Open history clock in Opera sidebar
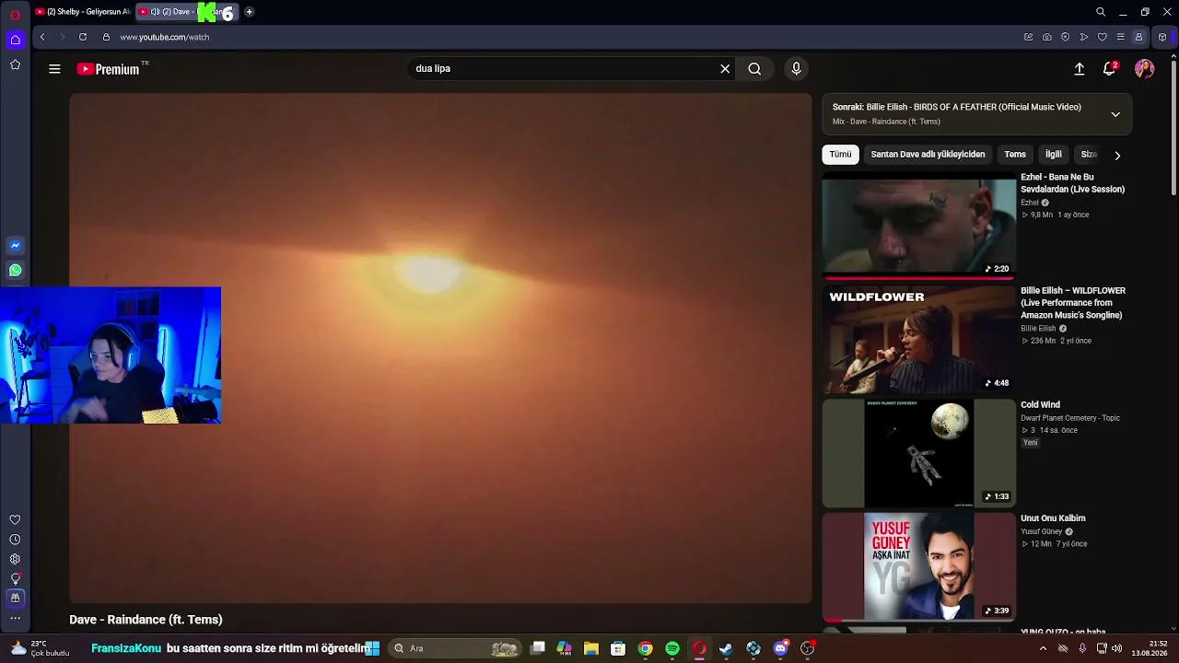 pos(15,540)
